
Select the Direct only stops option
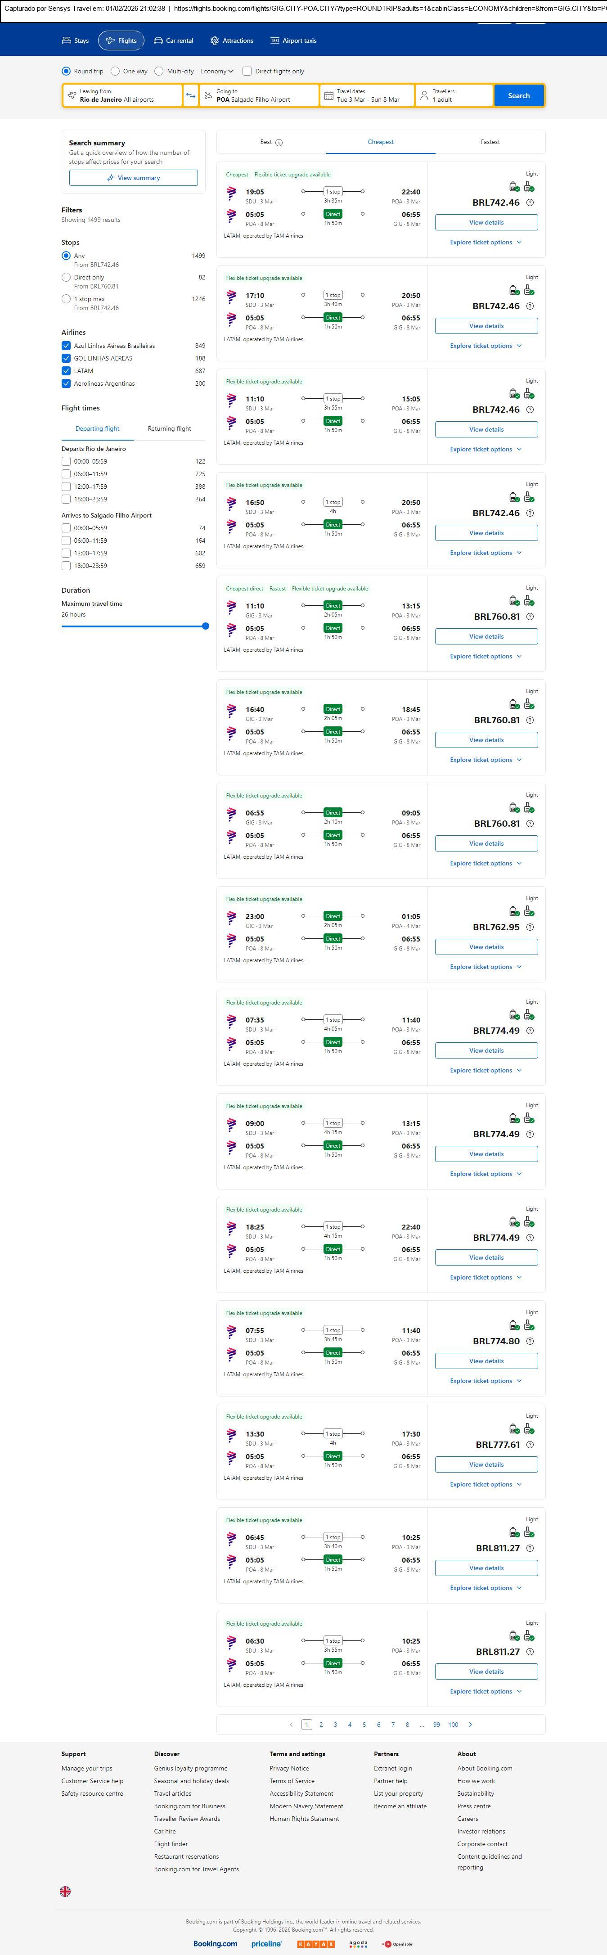66,278
